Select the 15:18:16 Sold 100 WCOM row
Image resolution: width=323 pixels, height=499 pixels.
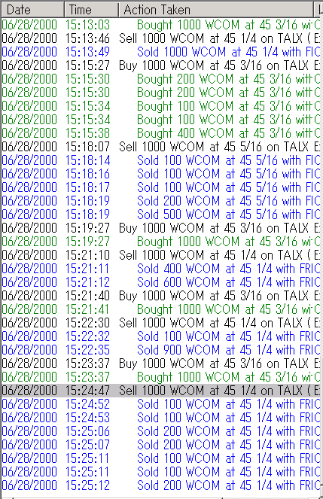(161, 174)
